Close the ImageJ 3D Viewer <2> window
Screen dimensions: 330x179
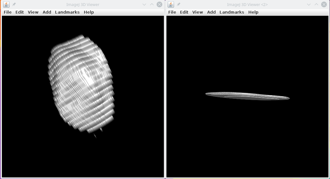click(324, 4)
